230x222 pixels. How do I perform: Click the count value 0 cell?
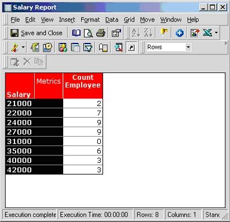click(x=83, y=141)
